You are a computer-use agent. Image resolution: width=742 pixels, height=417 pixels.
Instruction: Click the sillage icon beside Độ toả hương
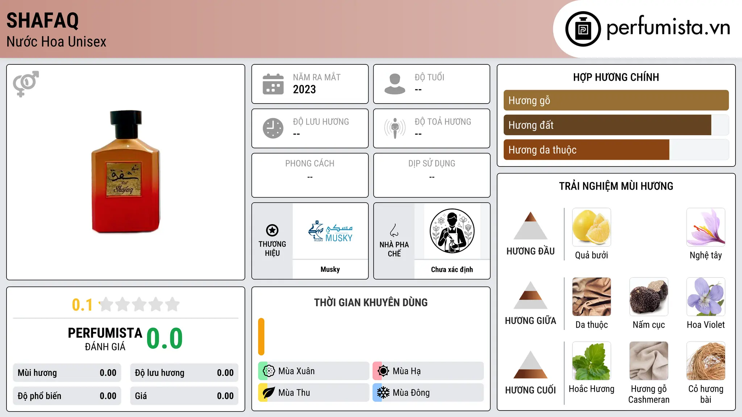(395, 128)
